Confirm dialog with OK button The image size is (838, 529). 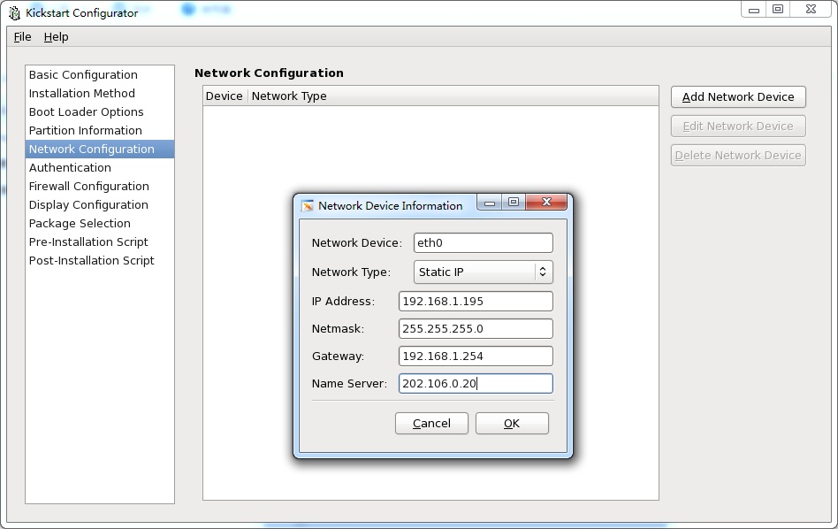512,423
